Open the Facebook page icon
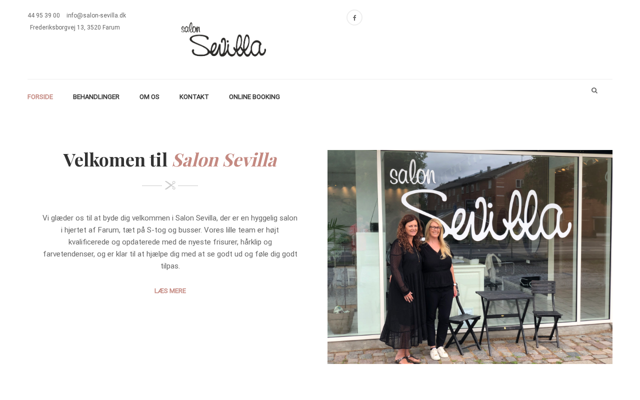640x400 pixels. [354, 17]
